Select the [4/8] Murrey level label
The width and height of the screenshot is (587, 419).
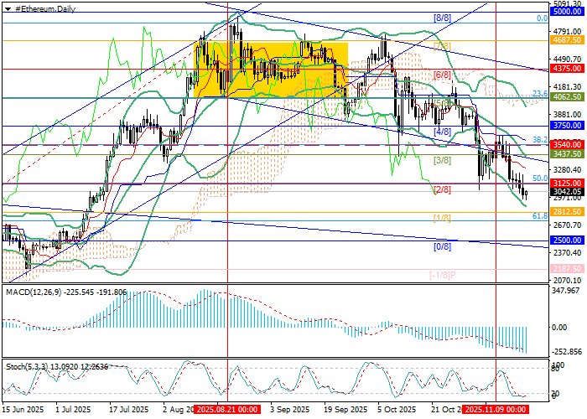(x=443, y=132)
